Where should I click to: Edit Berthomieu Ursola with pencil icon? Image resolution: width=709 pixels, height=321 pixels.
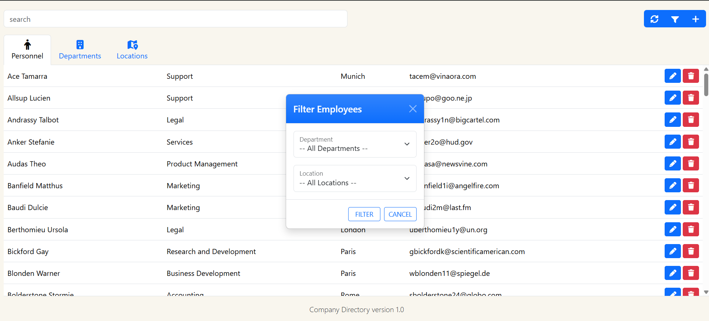point(672,230)
